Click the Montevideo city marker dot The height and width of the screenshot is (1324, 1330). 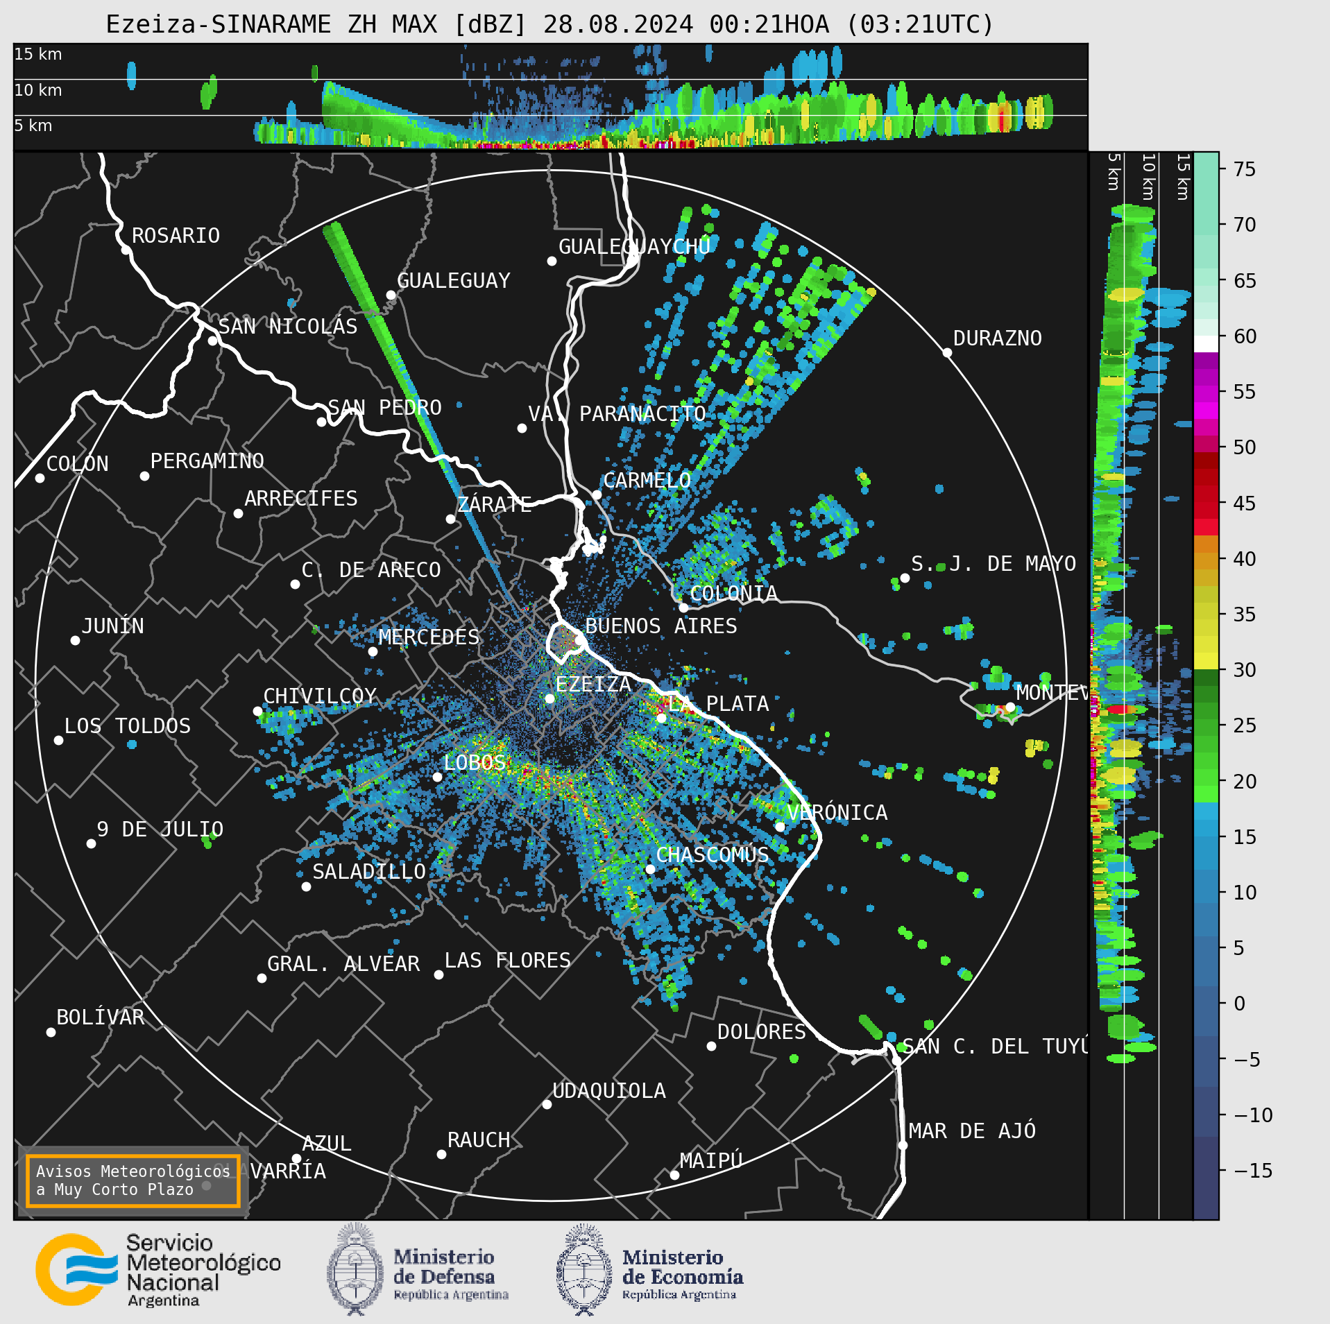pyautogui.click(x=1010, y=707)
